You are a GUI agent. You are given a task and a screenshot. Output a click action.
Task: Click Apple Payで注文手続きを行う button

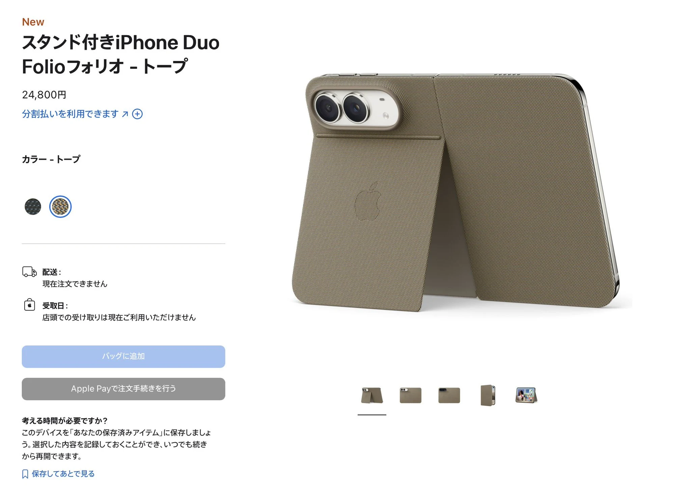pyautogui.click(x=123, y=389)
